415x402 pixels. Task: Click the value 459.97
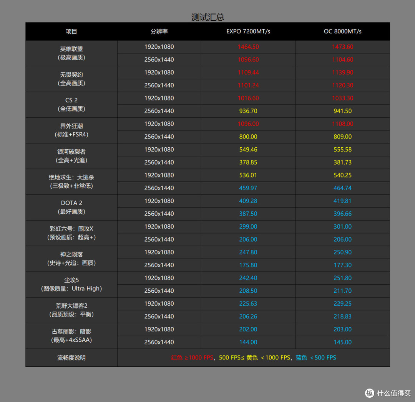248,188
